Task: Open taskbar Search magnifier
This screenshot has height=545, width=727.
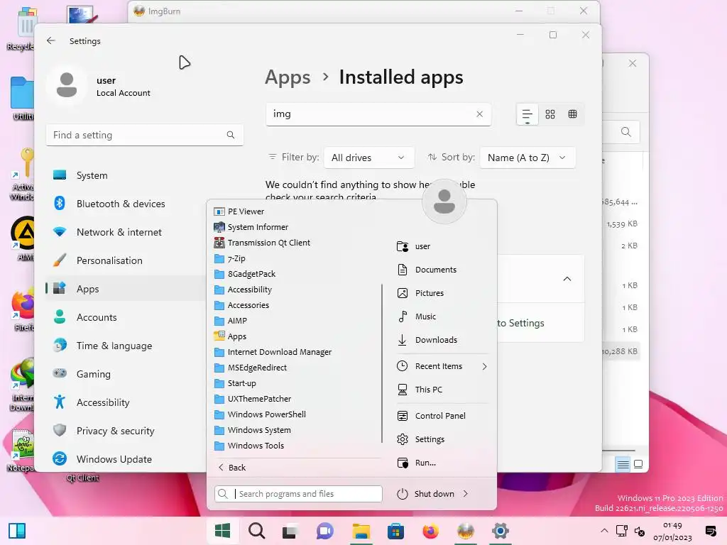Action: click(x=256, y=531)
